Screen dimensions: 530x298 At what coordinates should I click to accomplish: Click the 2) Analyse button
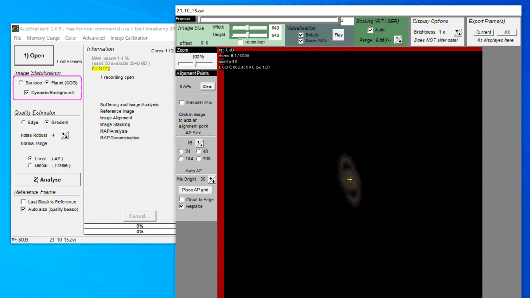pos(47,179)
